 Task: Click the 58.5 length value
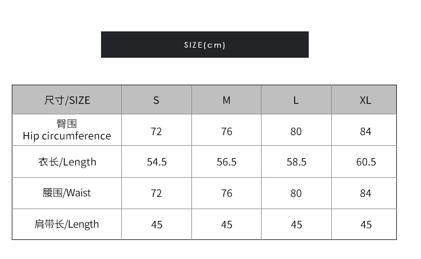296,162
